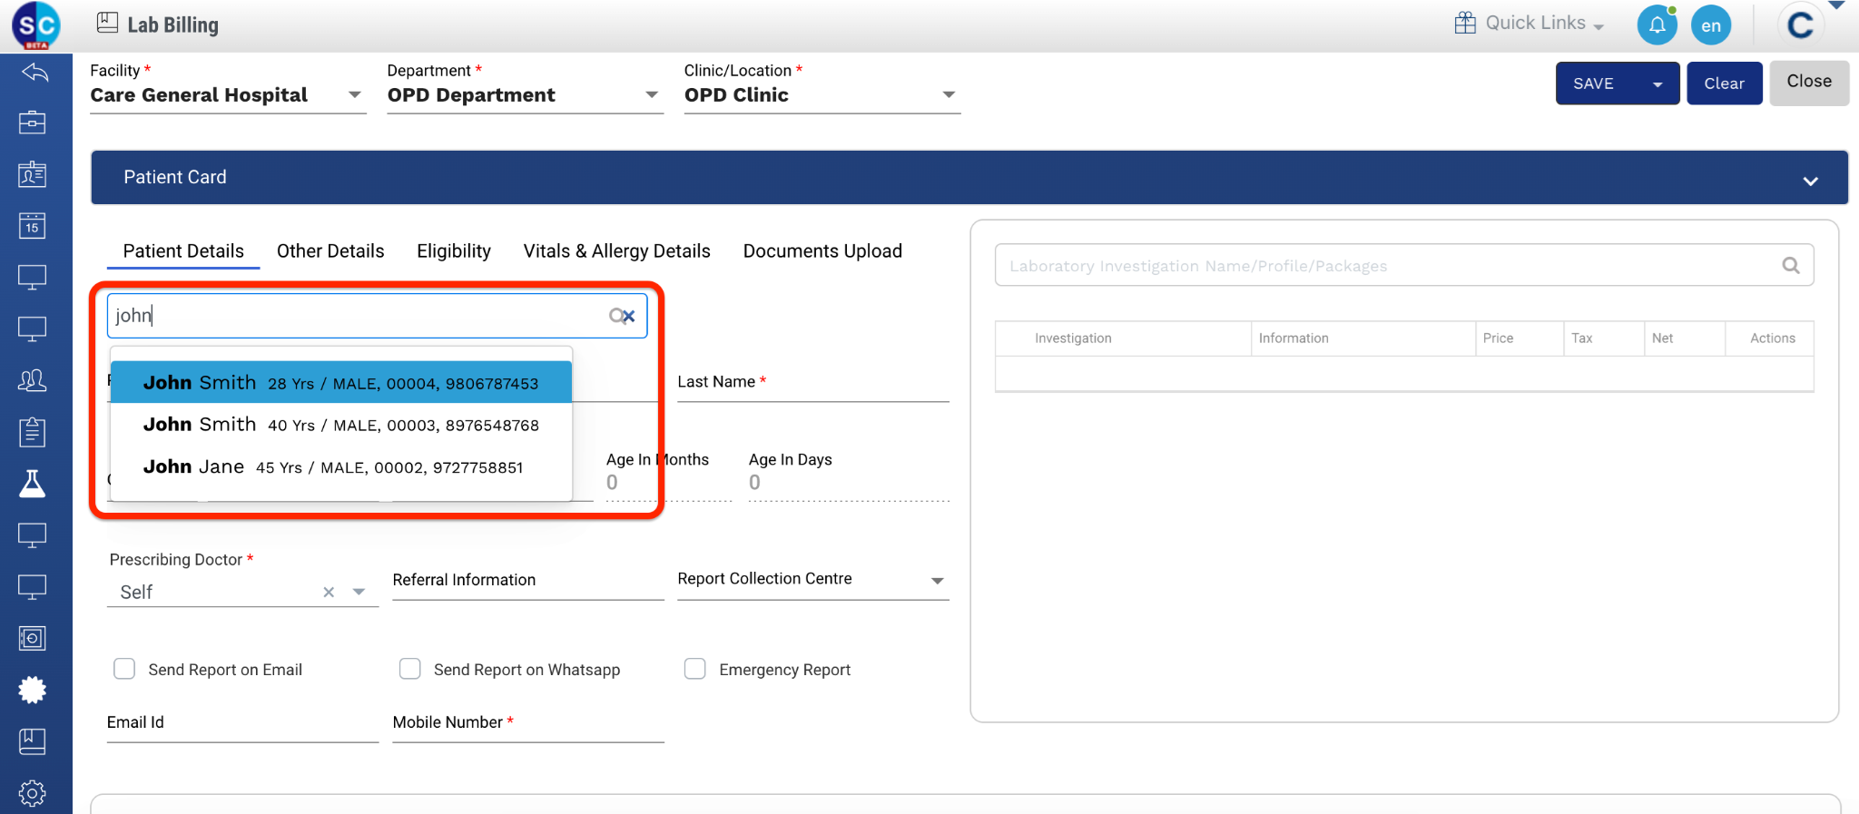Click the SAVE button
The height and width of the screenshot is (814, 1859).
1593,83
